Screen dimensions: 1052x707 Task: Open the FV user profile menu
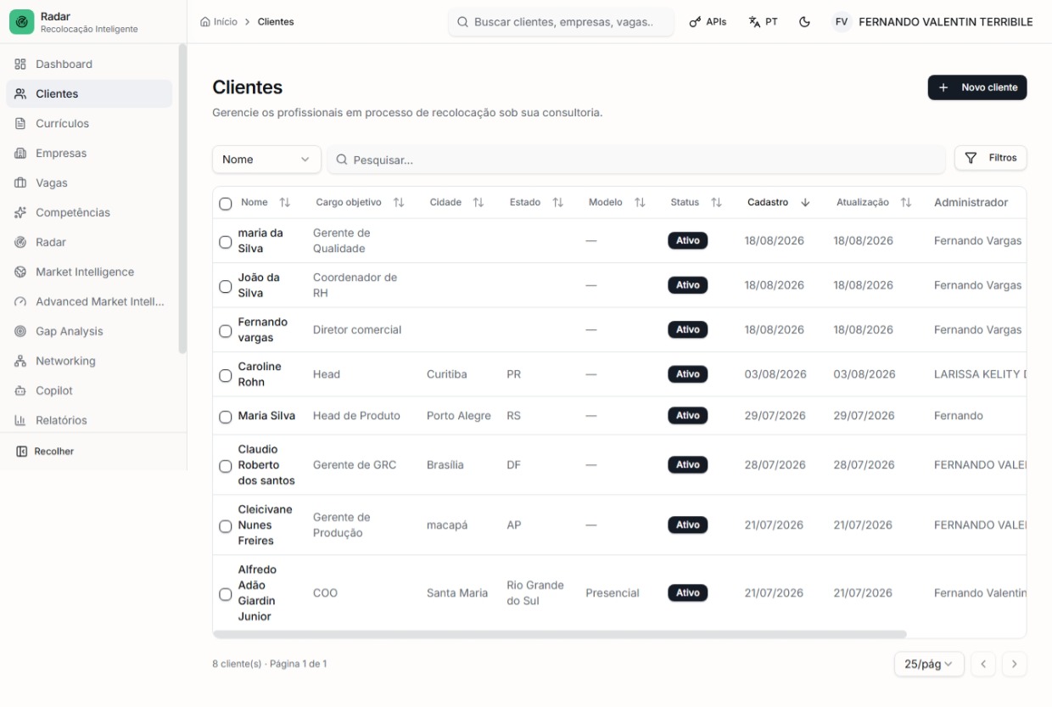[x=933, y=22]
